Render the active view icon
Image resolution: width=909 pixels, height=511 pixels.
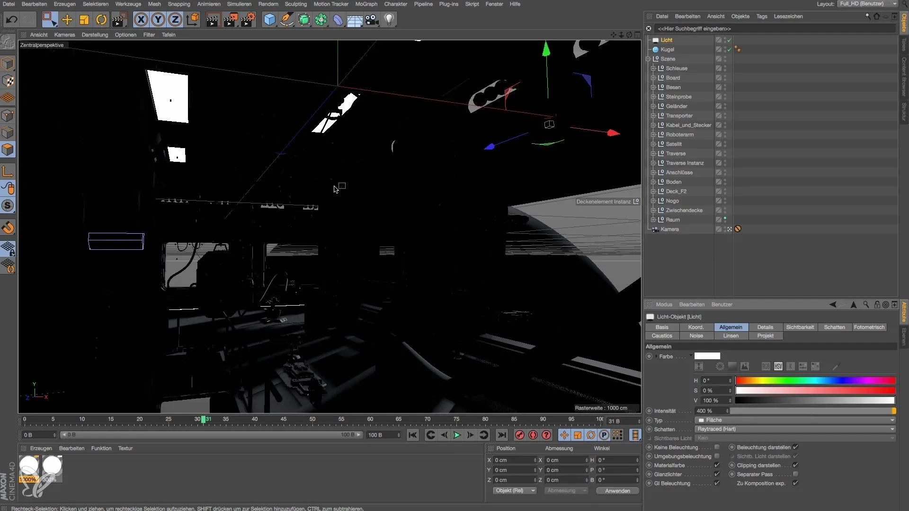[213, 19]
